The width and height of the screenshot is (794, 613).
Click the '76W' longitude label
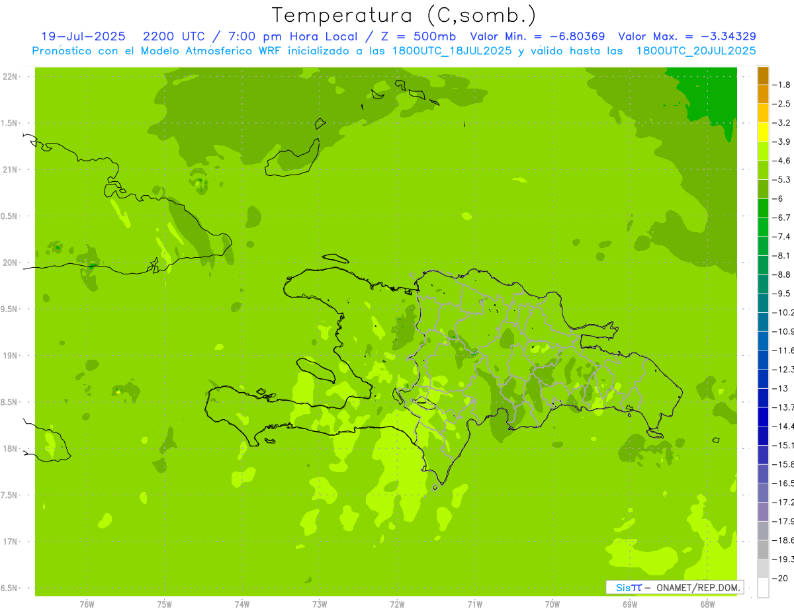(x=87, y=604)
